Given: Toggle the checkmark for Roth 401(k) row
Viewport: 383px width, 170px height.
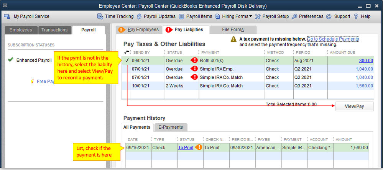Looking at the screenshot, I should 127,60.
